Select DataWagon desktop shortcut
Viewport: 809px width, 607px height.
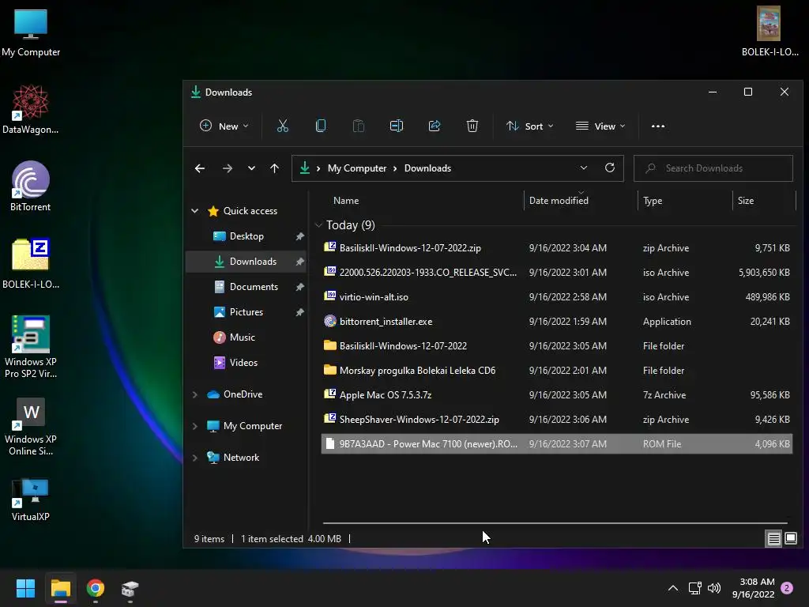31,109
